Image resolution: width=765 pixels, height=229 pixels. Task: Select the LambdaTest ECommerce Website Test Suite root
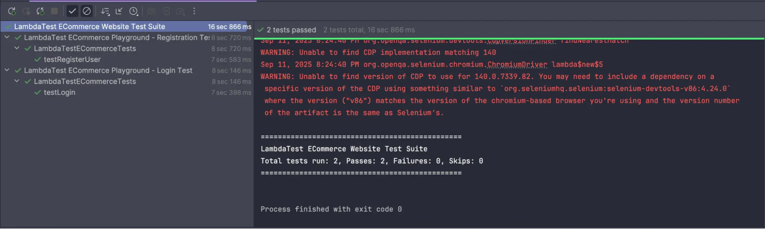[90, 26]
